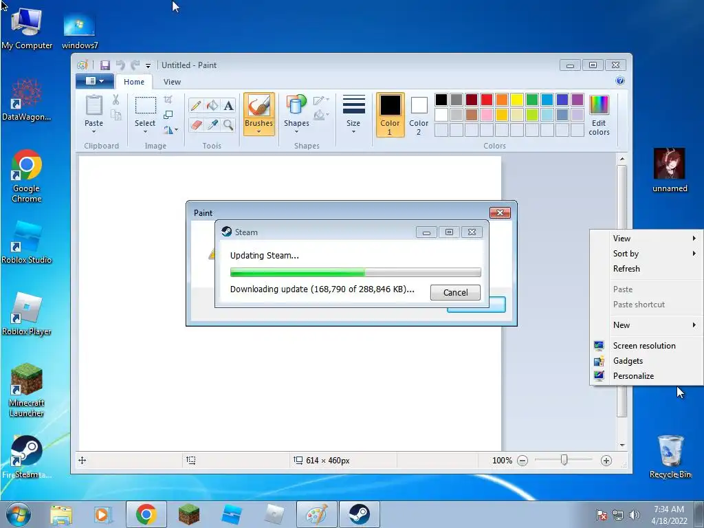Image resolution: width=704 pixels, height=528 pixels.
Task: Open Sort by in context menu
Action: [647, 254]
